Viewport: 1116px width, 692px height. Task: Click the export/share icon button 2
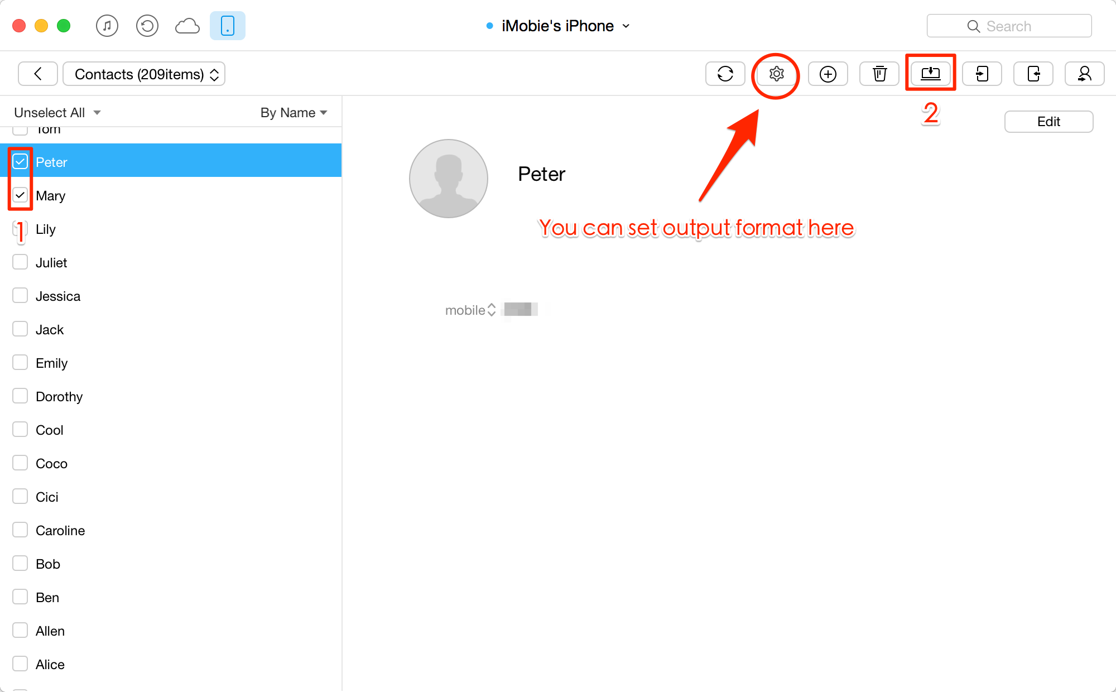[x=930, y=73]
